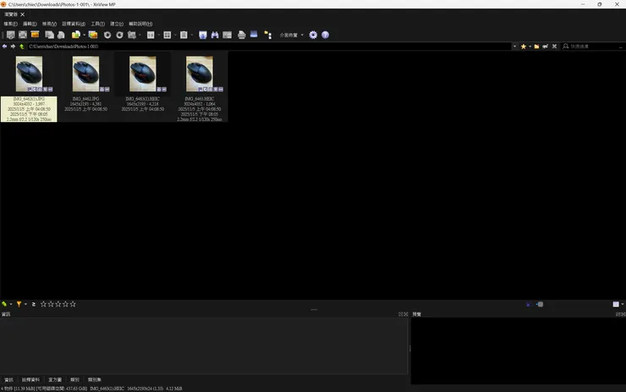Click the green tag icon above info panel
626x392 pixels.
[x=4, y=304]
